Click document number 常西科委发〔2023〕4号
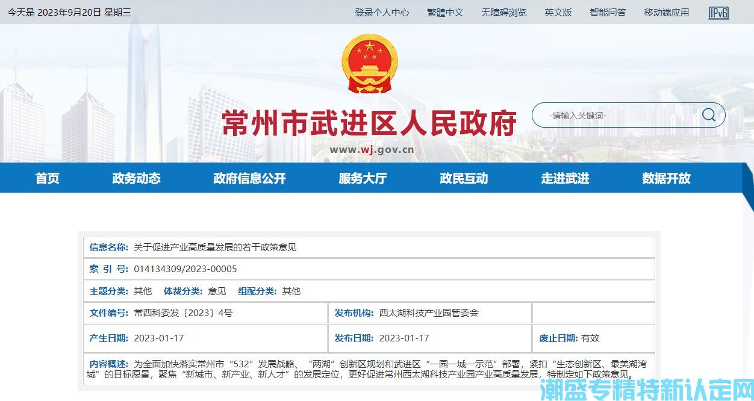Screen dimensions: 754x401 point(183,312)
